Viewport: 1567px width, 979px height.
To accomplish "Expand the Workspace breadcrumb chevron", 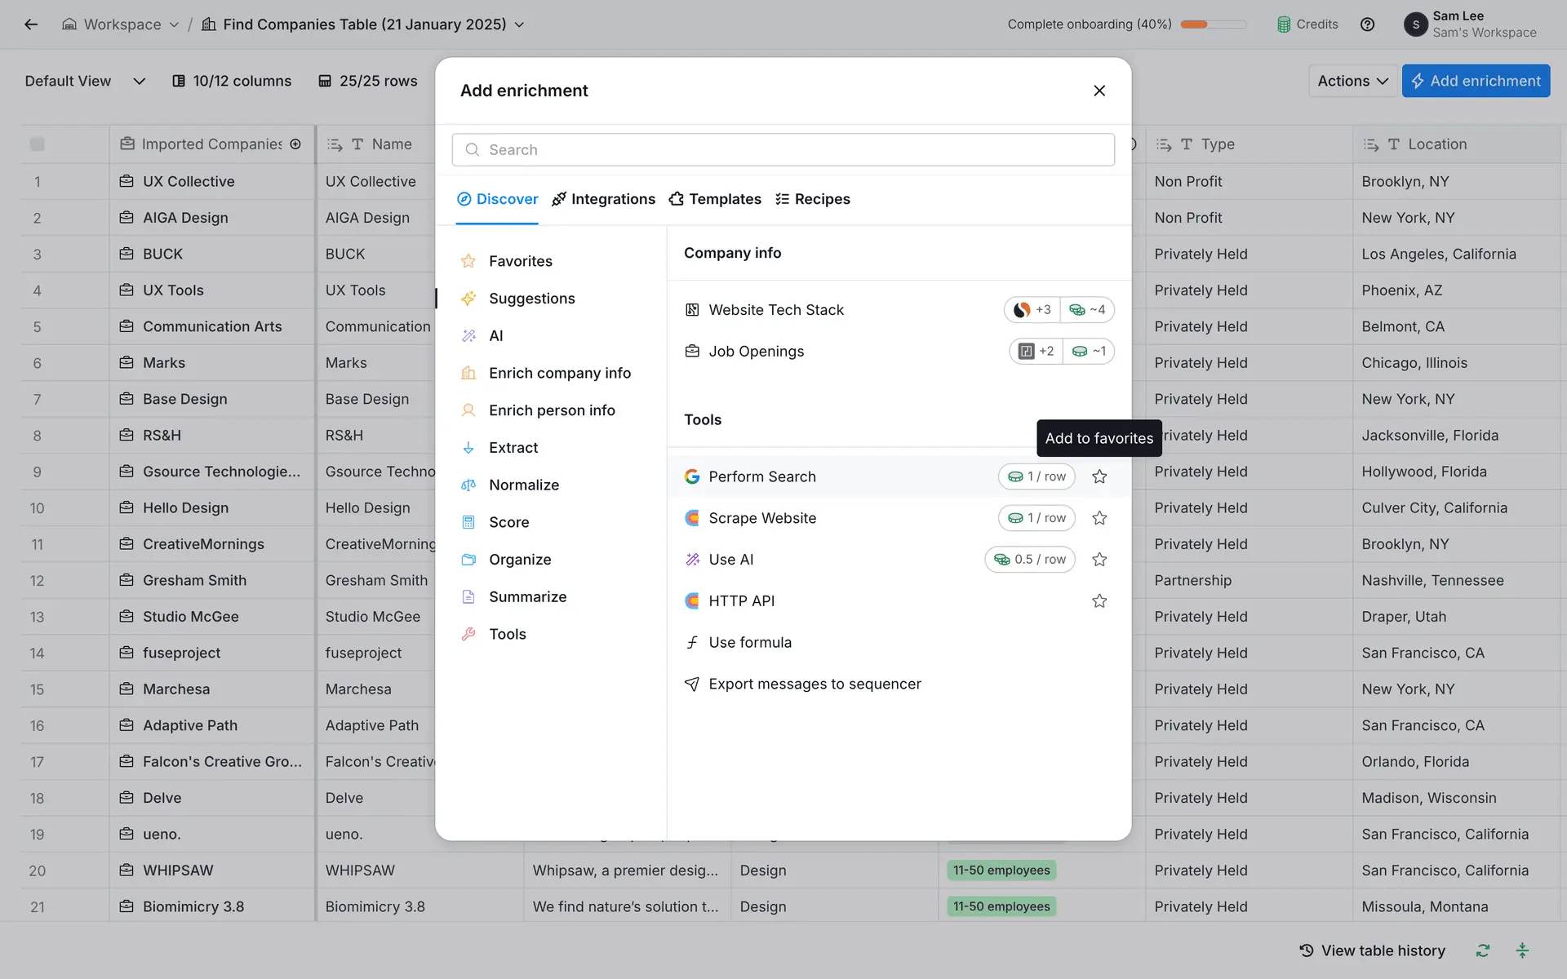I will [x=174, y=24].
